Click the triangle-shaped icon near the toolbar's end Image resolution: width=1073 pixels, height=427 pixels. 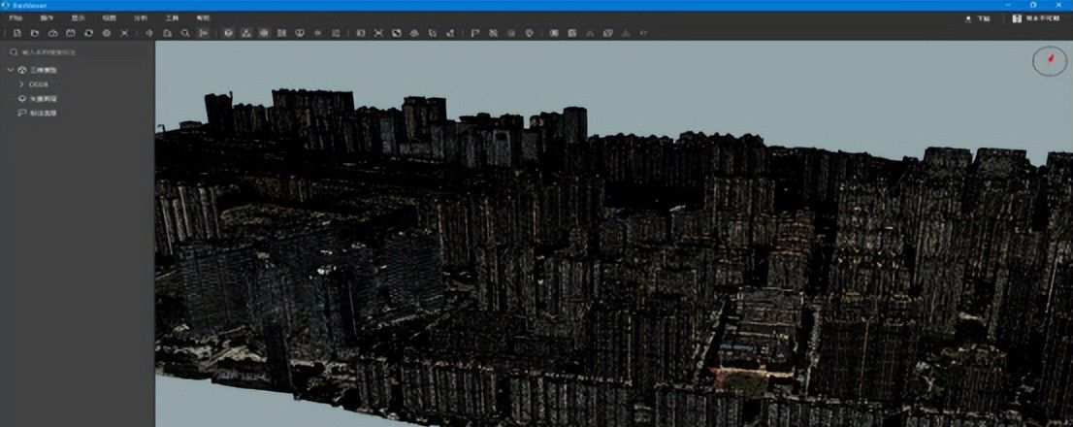click(626, 33)
